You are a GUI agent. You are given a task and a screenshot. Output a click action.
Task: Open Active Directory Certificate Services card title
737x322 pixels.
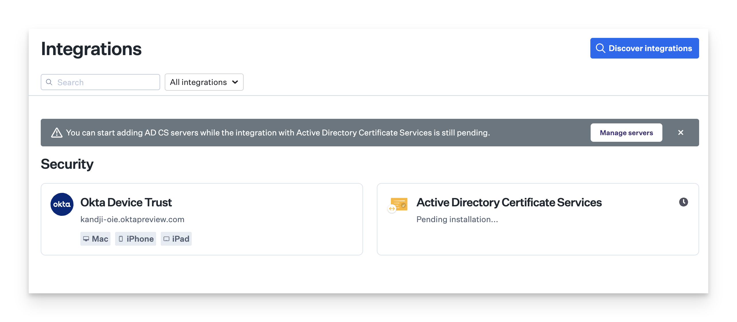coord(509,203)
